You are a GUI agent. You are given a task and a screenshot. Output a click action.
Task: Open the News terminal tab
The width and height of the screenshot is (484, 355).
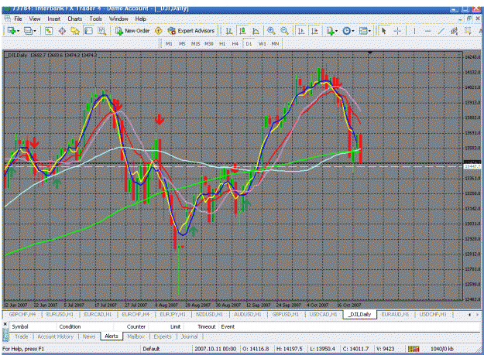89,336
